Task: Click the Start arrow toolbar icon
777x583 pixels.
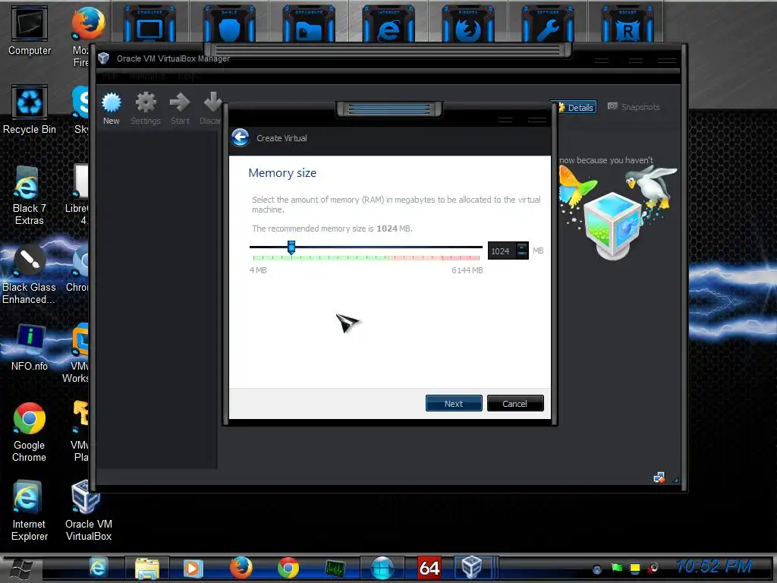Action: point(180,109)
